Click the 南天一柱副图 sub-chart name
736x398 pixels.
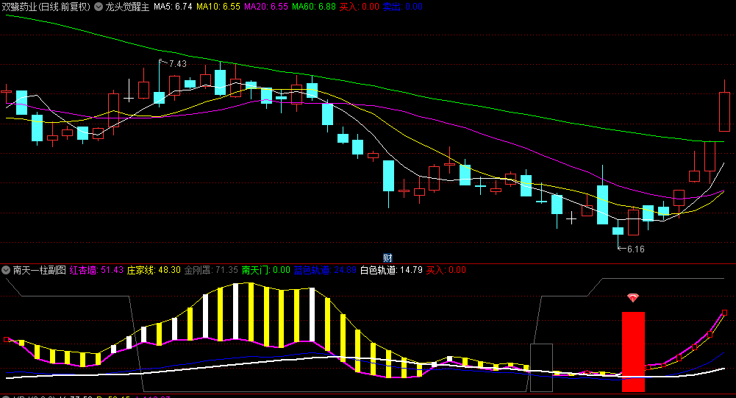click(x=40, y=270)
